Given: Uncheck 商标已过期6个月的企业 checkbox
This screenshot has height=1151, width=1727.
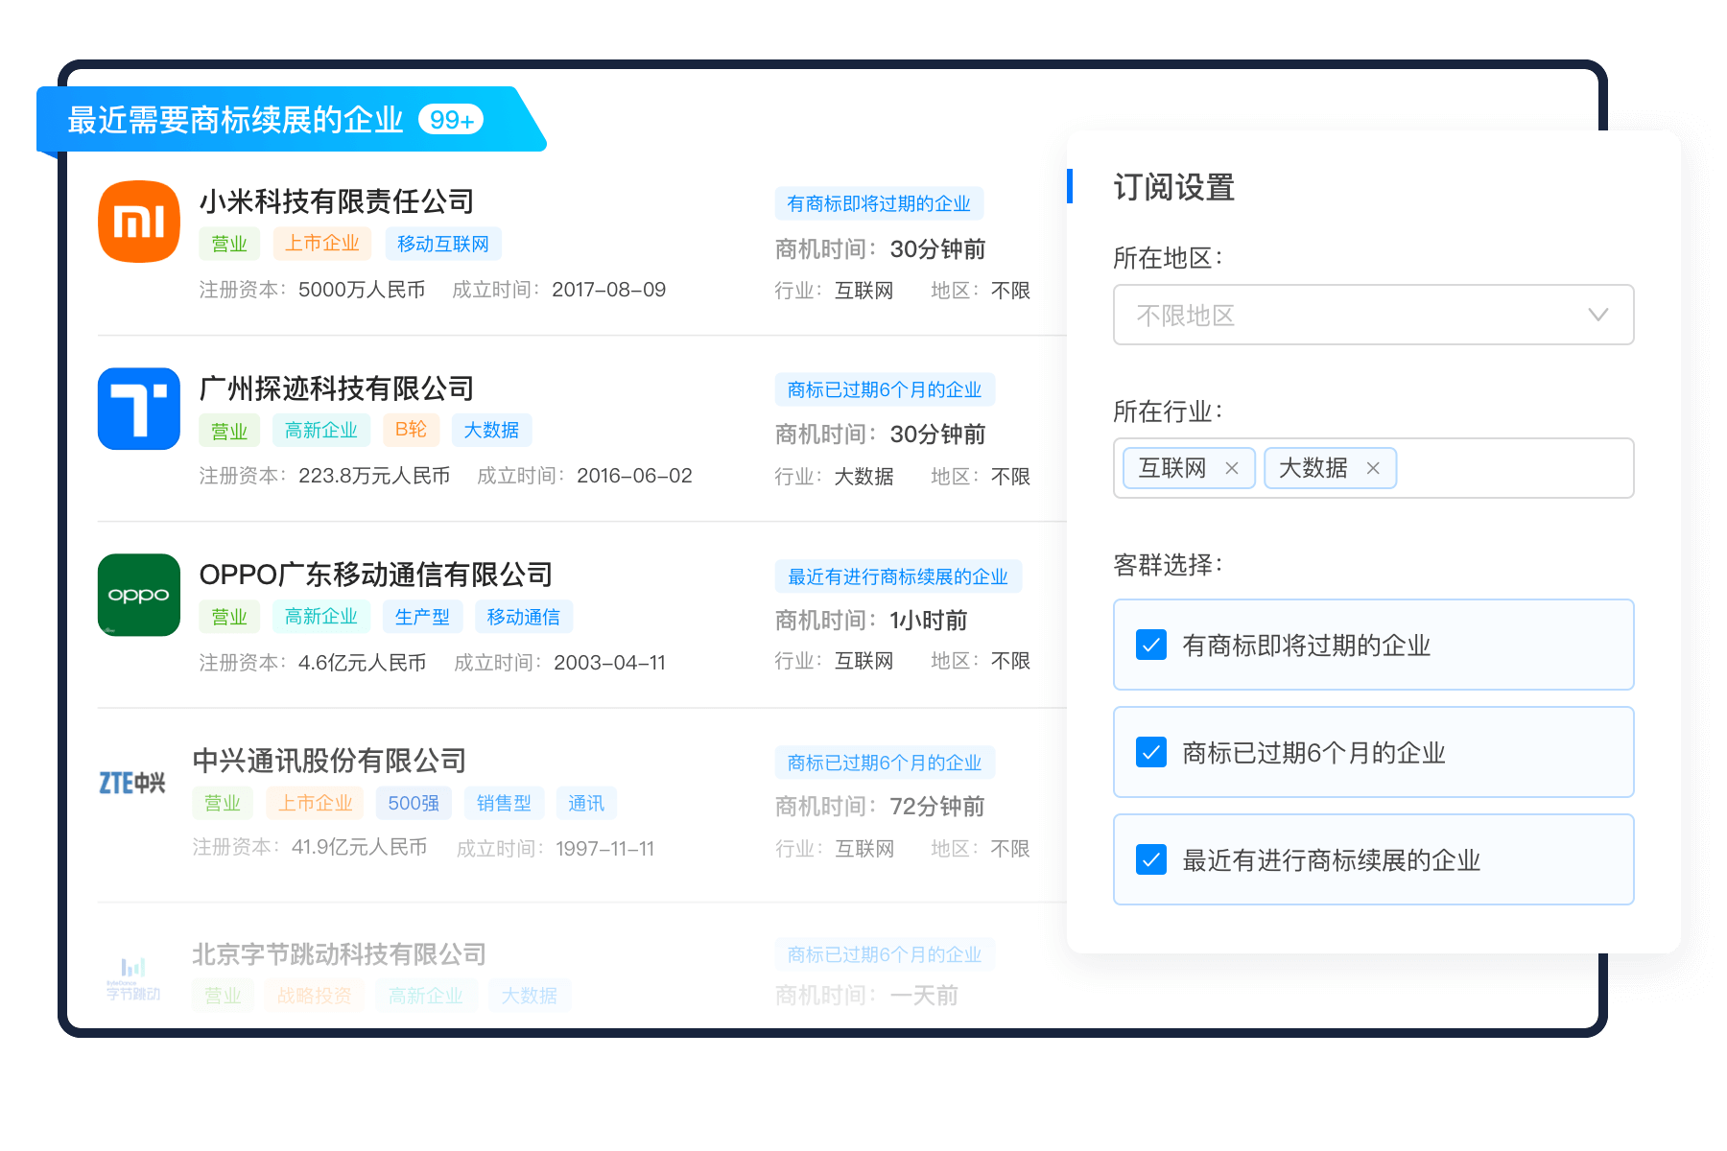Looking at the screenshot, I should [1151, 752].
